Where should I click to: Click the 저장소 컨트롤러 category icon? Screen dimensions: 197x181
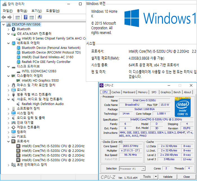[x=14, y=127]
